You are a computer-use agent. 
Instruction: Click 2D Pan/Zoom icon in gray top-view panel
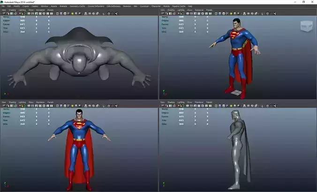pos(20,14)
